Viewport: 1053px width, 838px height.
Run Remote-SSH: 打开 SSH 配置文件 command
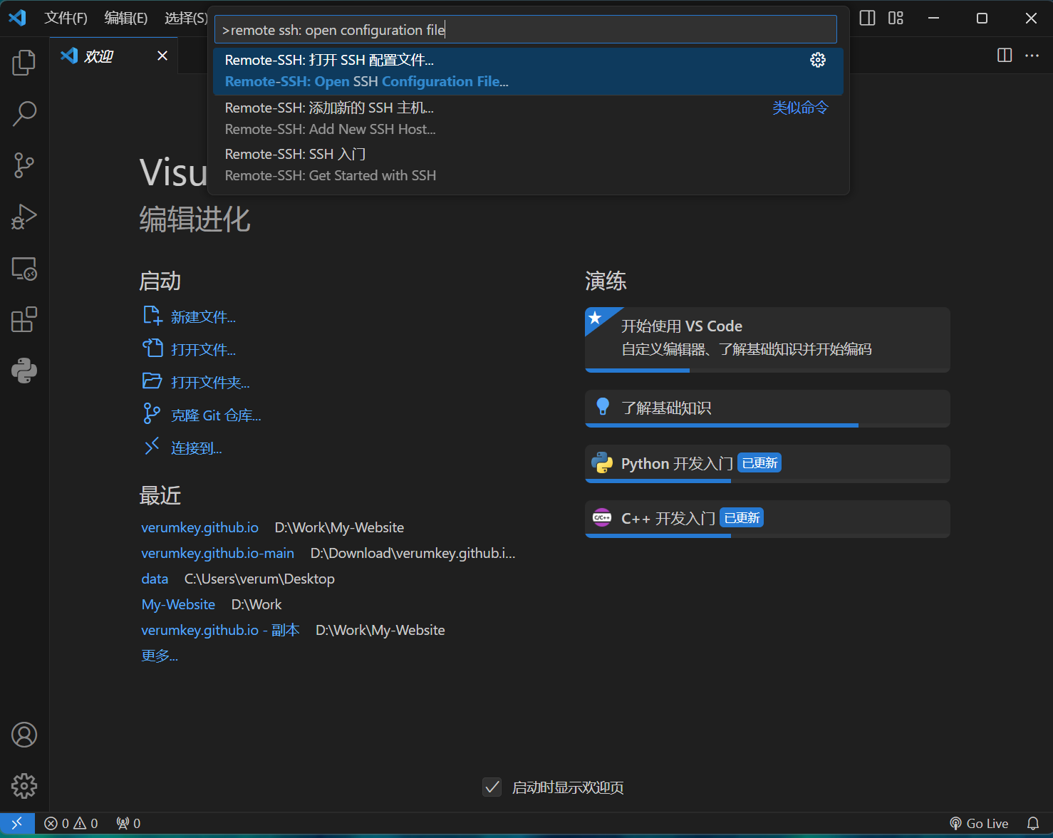point(528,71)
